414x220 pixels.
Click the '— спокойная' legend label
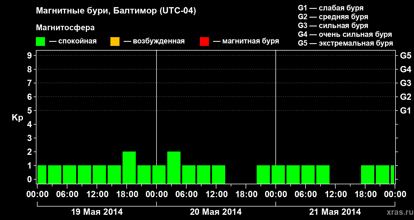[x=73, y=42]
